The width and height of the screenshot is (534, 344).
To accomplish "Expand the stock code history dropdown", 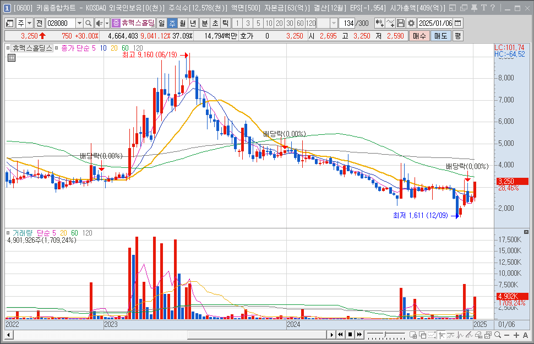I will tap(79, 23).
